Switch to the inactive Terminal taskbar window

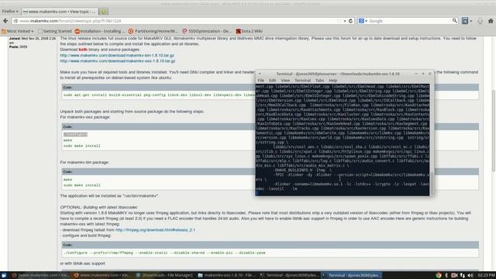288,275
